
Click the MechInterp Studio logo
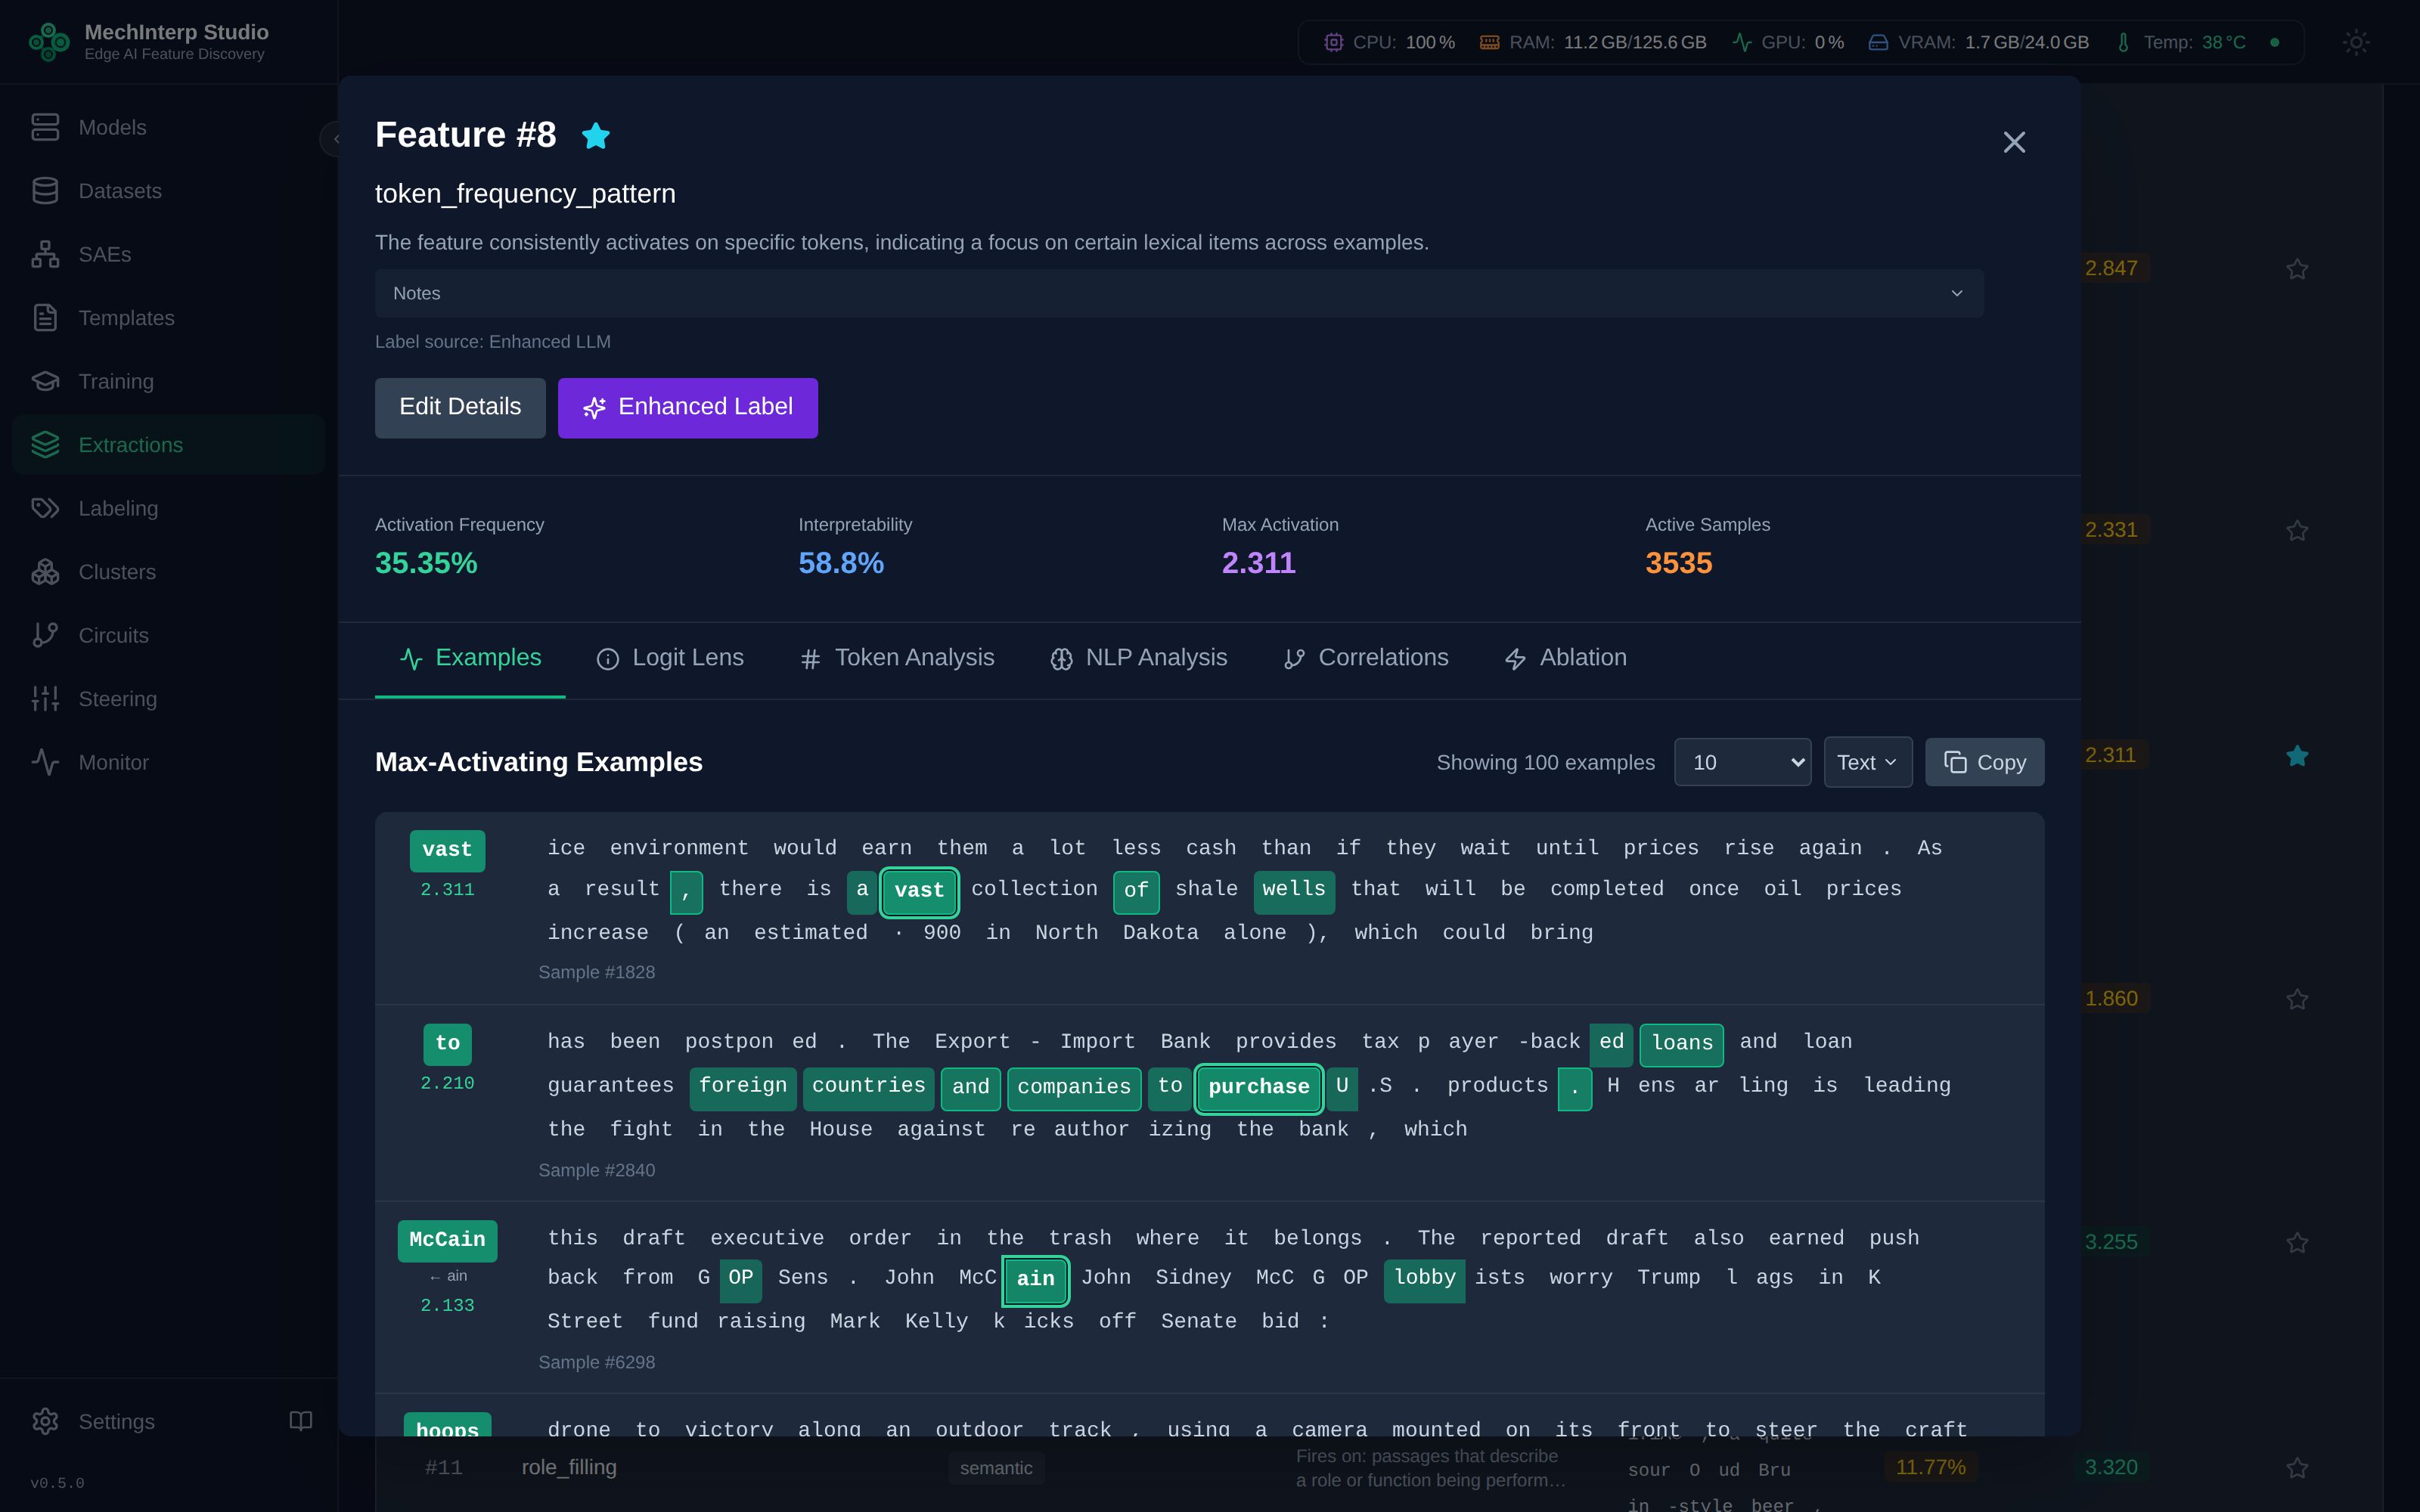coord(49,42)
